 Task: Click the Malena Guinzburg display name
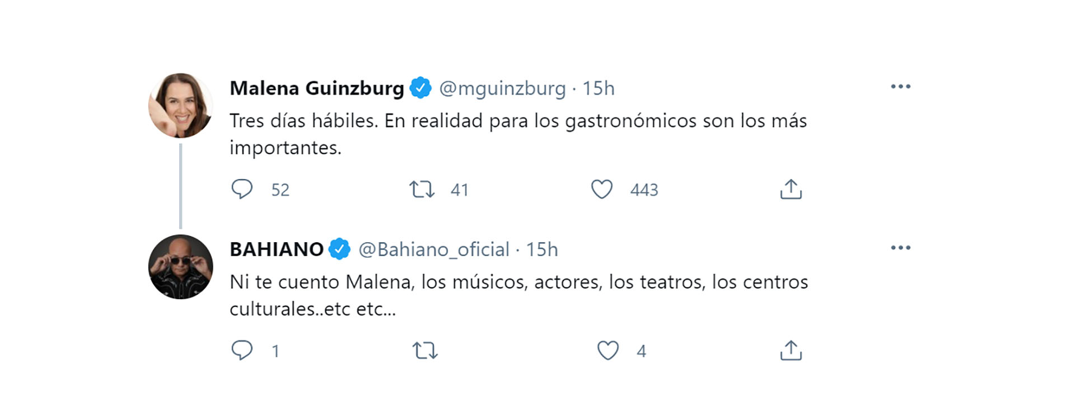point(317,88)
